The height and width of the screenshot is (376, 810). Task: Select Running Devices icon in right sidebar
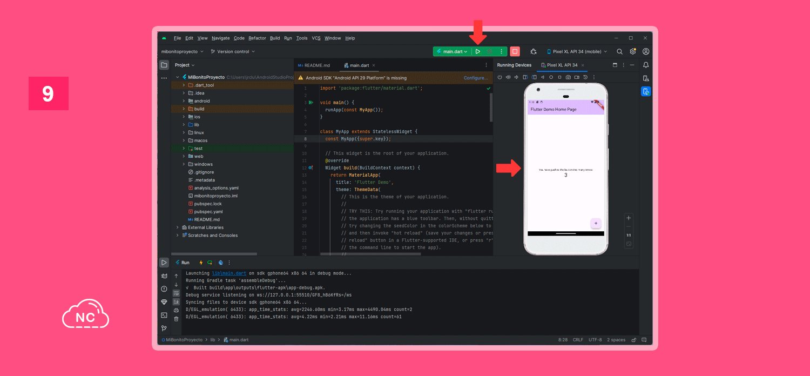pos(646,91)
